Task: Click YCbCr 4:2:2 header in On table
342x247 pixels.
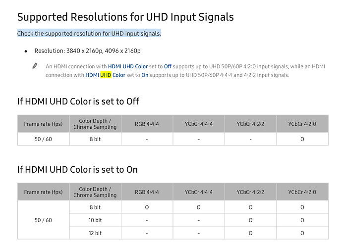Action: [250, 192]
